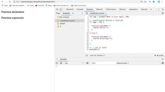The width and height of the screenshot is (165, 92).
Task: Pretty print code with braces icon
Action: click(87, 55)
